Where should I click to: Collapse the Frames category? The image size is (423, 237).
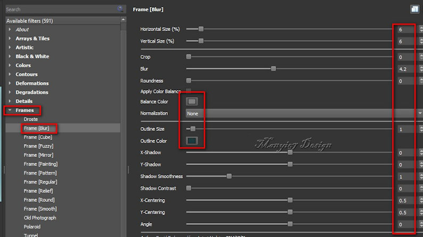pos(10,110)
